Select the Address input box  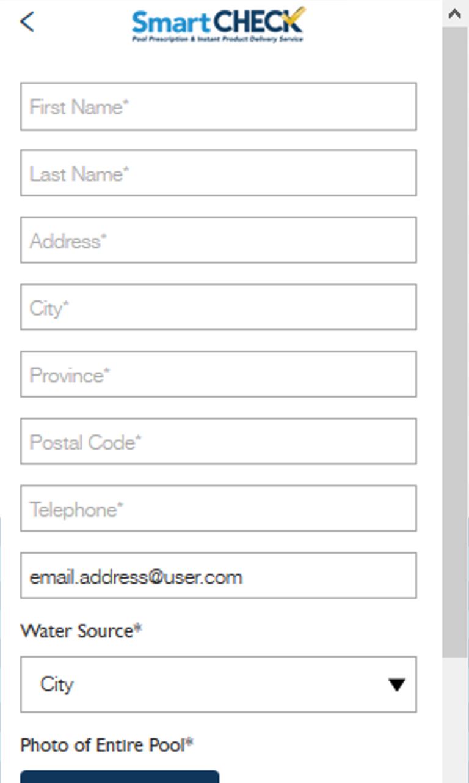(x=218, y=240)
